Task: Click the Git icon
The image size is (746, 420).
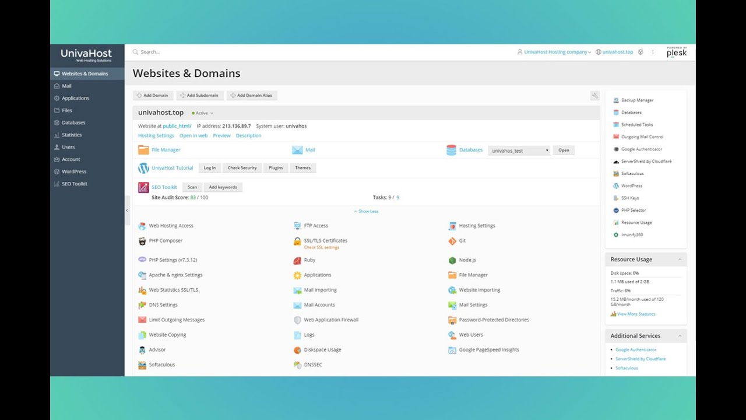Action: pyautogui.click(x=452, y=241)
